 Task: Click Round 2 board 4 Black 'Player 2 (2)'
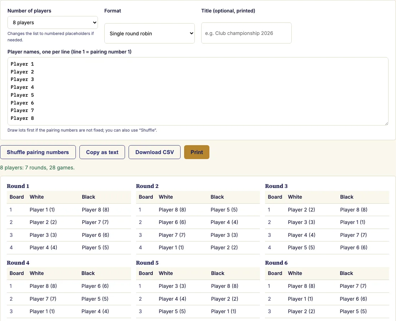pyautogui.click(x=224, y=248)
